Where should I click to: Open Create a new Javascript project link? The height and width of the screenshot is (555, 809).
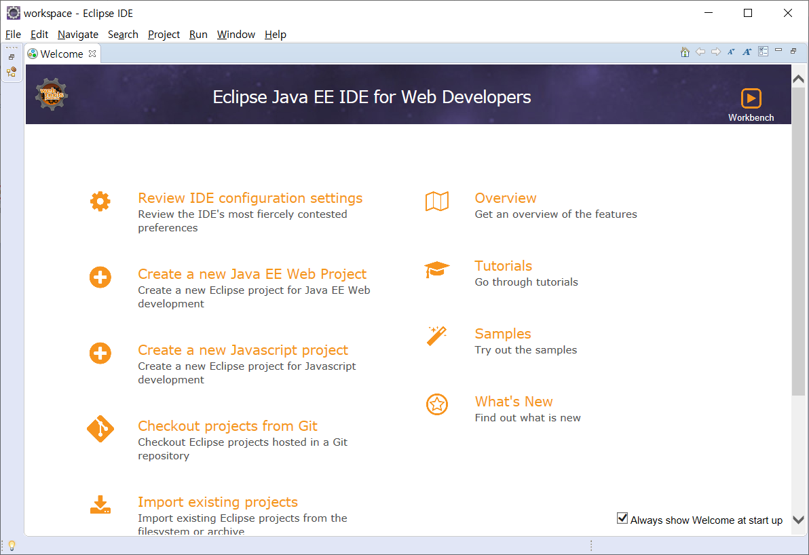coord(243,350)
